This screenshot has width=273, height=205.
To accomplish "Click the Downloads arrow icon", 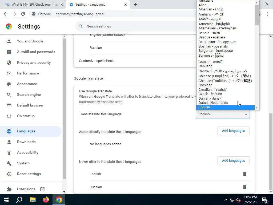I will (9, 142).
